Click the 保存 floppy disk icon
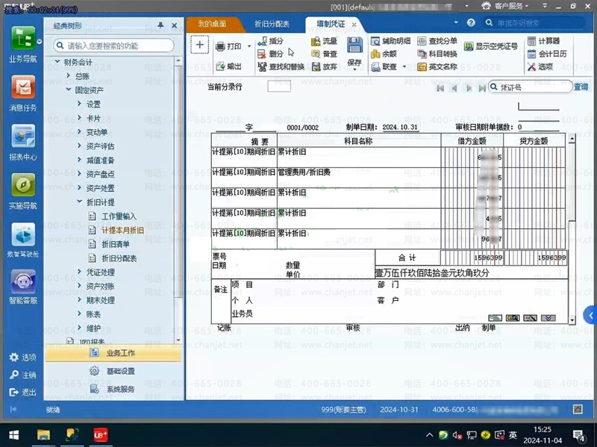This screenshot has height=447, width=597. [x=355, y=45]
